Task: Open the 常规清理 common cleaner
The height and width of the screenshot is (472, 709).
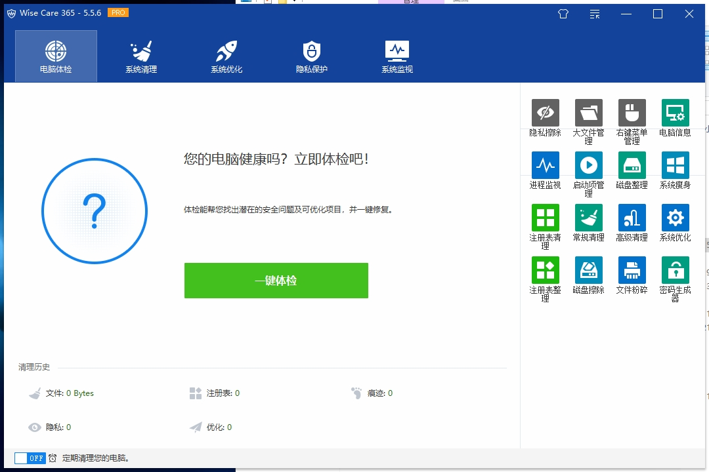Action: coord(589,218)
